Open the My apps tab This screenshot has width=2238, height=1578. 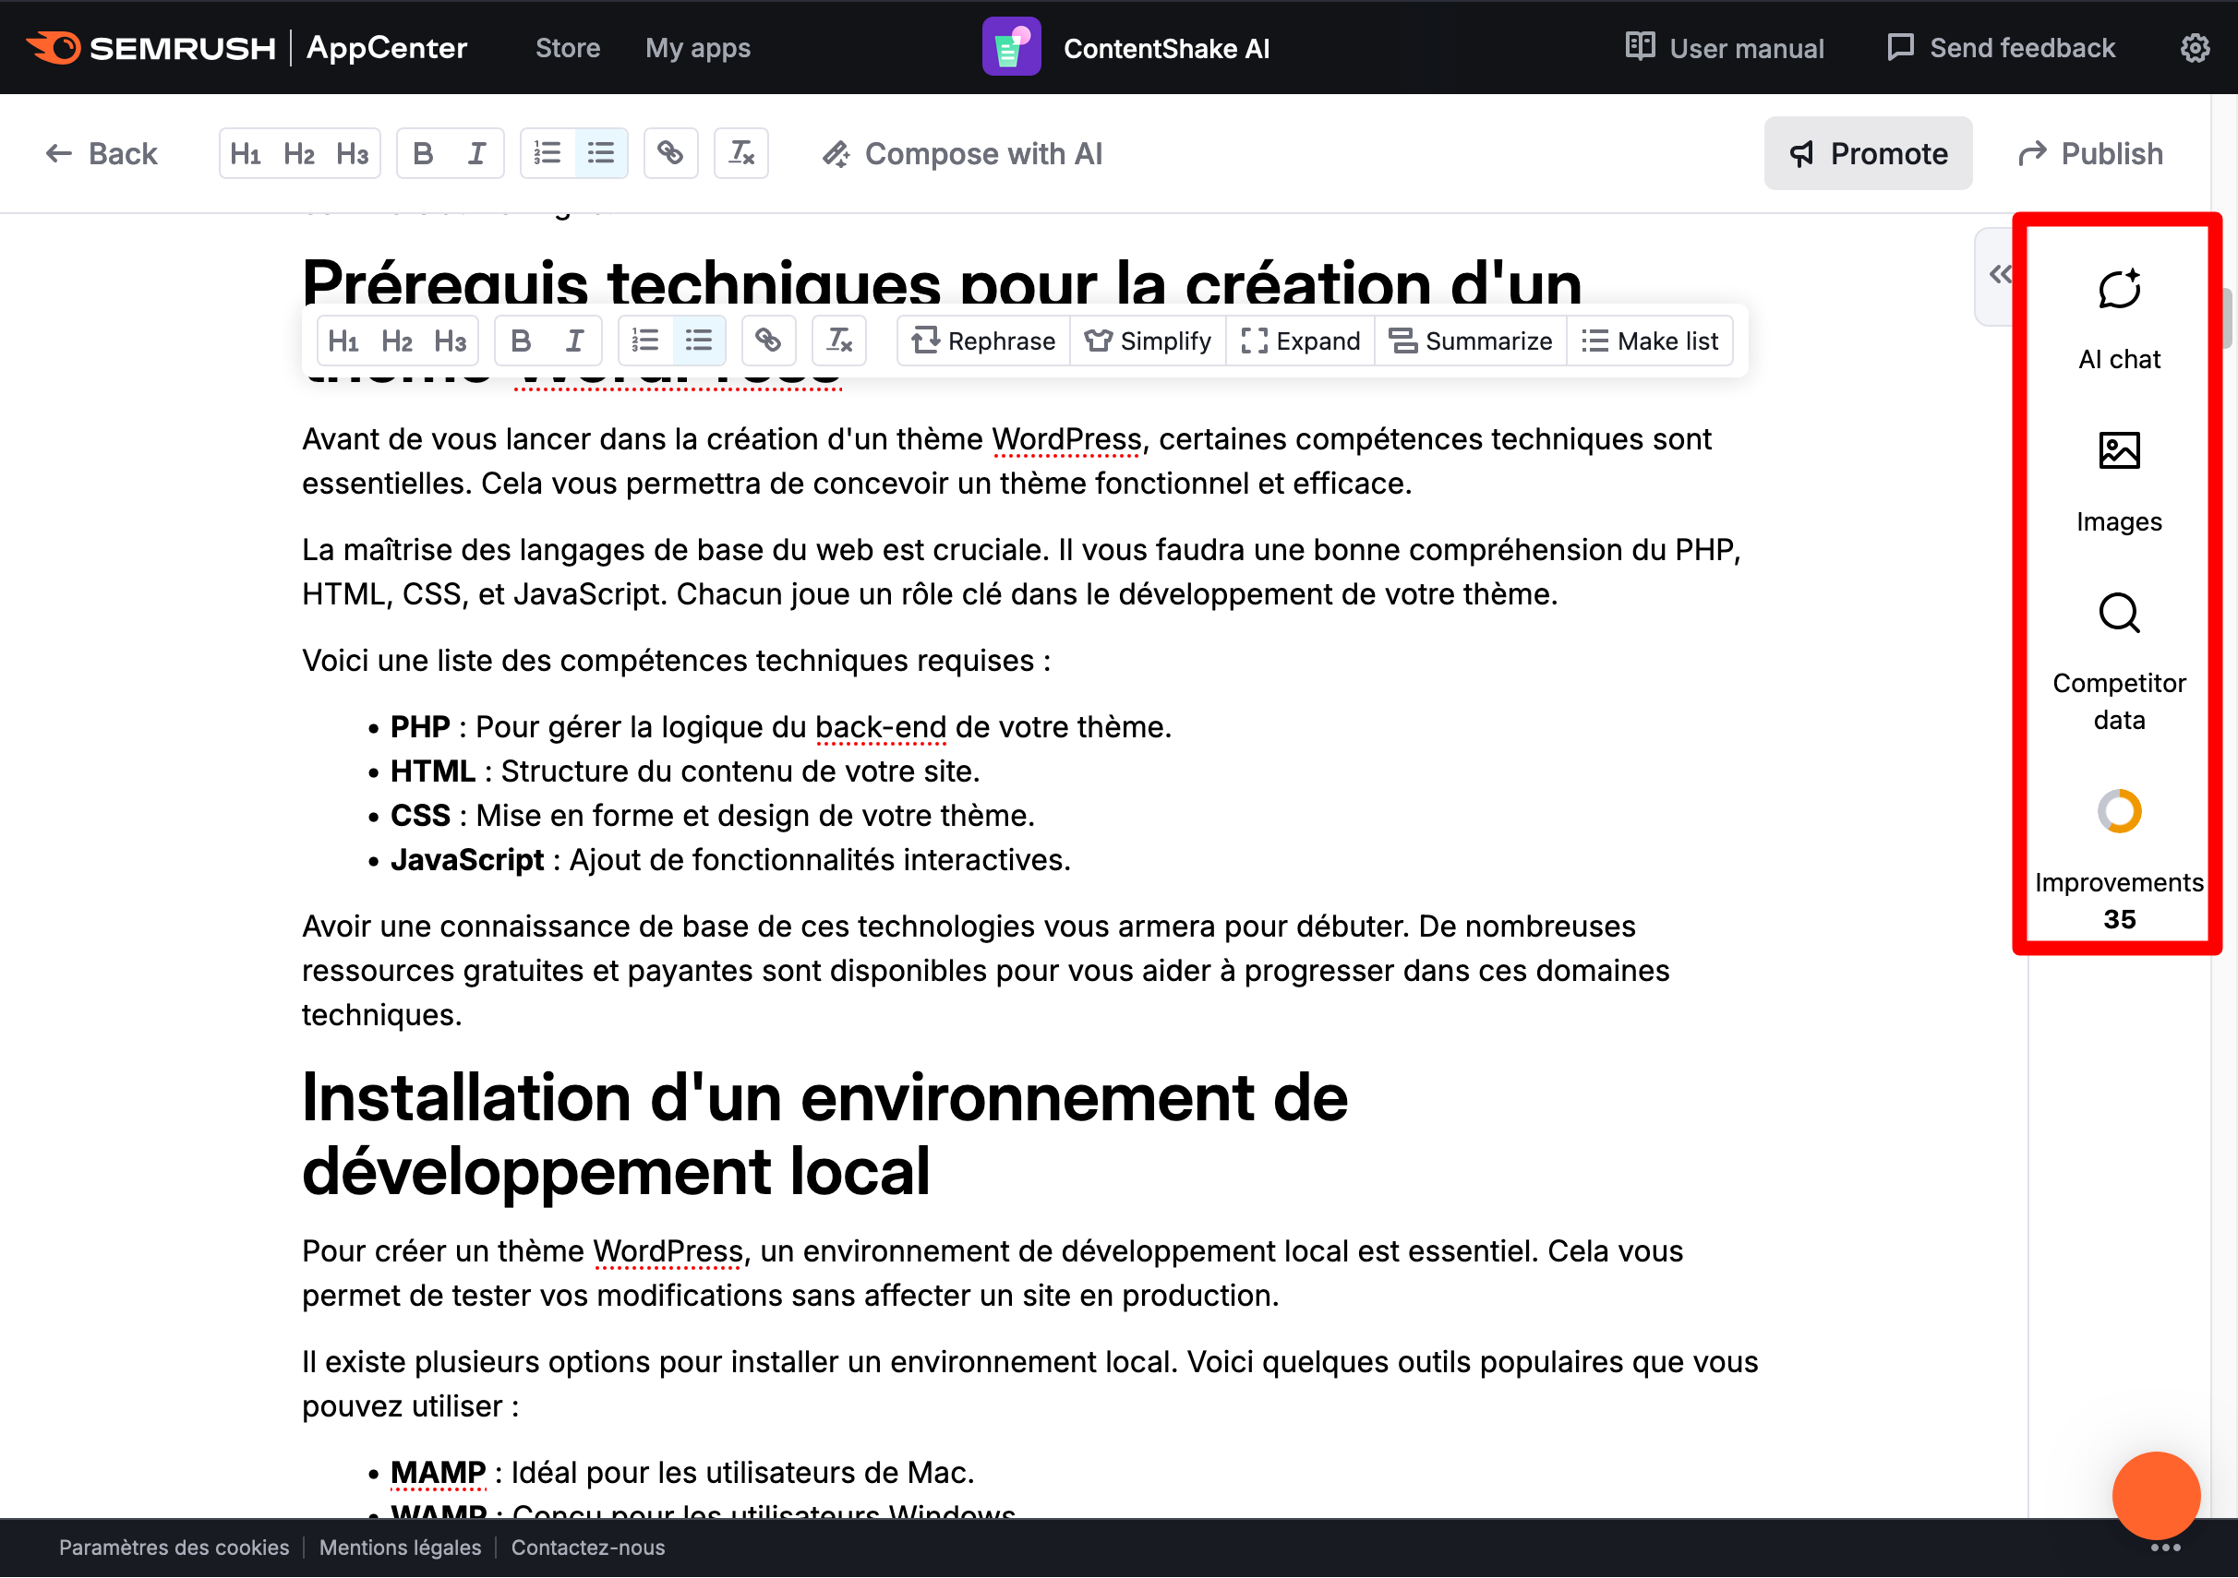pyautogui.click(x=698, y=48)
